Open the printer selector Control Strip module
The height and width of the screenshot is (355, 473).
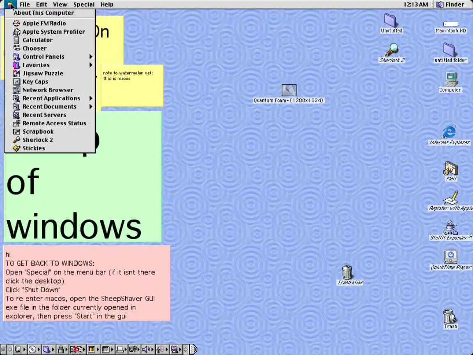pyautogui.click(x=122, y=350)
